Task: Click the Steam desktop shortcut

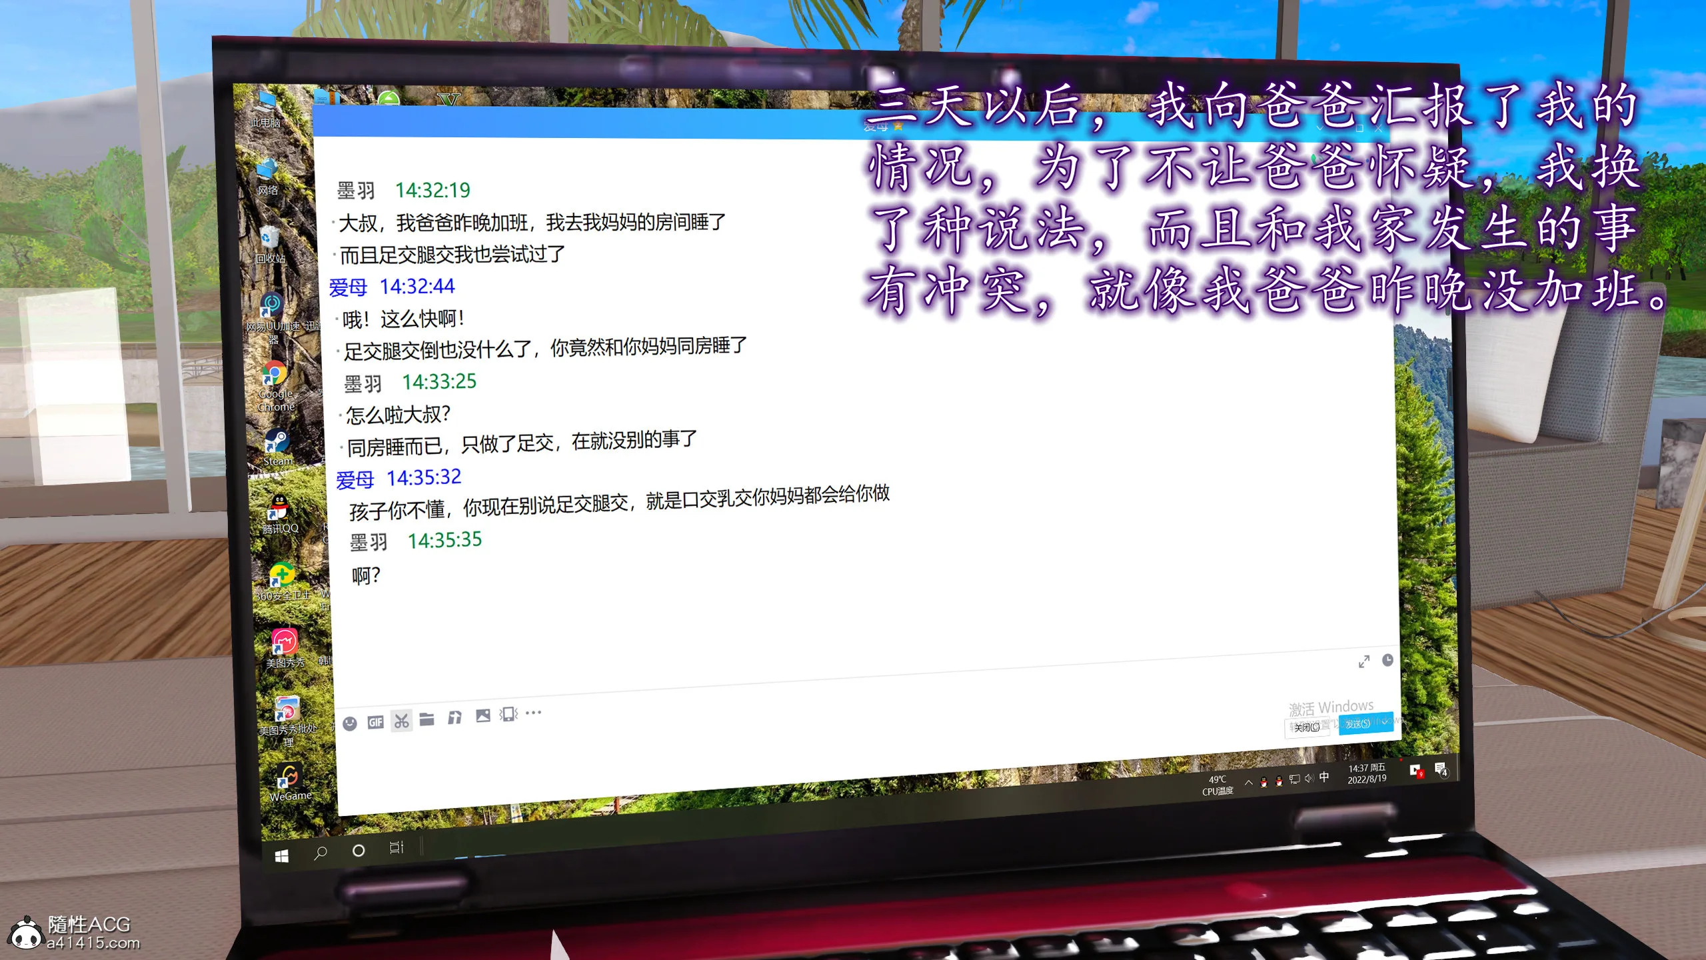Action: point(277,446)
